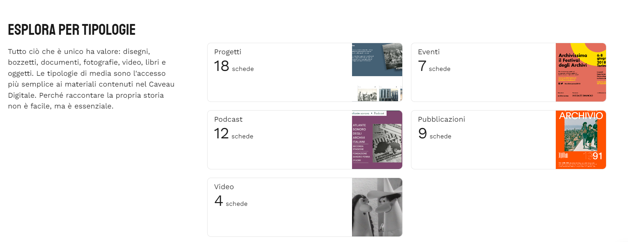Viewport: 628px width, 242px height.
Task: Open the Eventi card title
Action: [428, 52]
